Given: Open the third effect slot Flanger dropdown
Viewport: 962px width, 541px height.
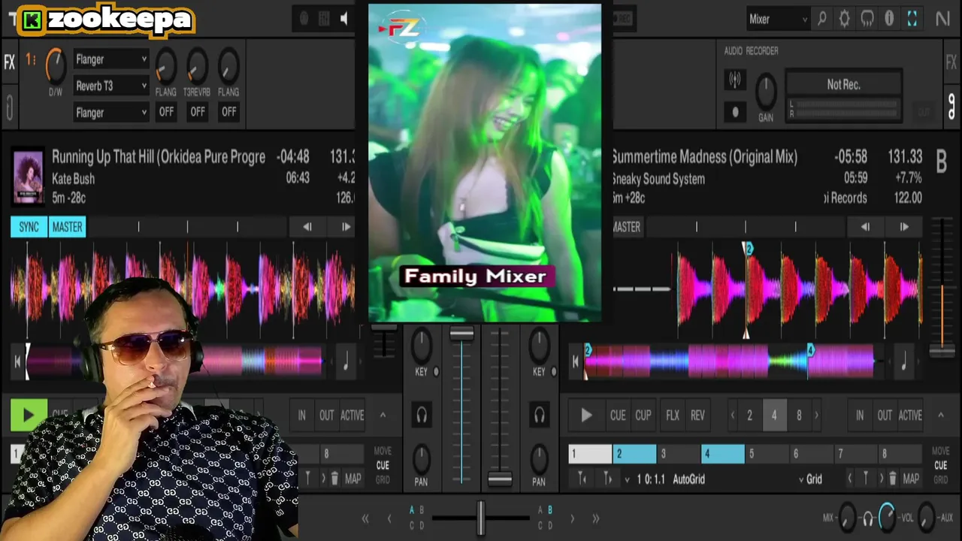Looking at the screenshot, I should (110, 113).
